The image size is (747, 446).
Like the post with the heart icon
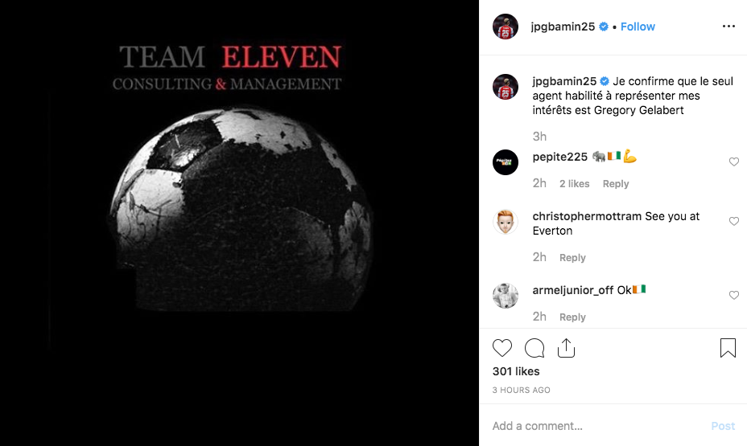pyautogui.click(x=502, y=348)
